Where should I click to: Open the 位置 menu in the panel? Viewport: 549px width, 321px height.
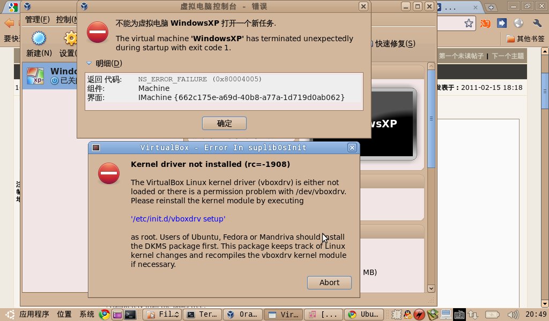coord(64,315)
